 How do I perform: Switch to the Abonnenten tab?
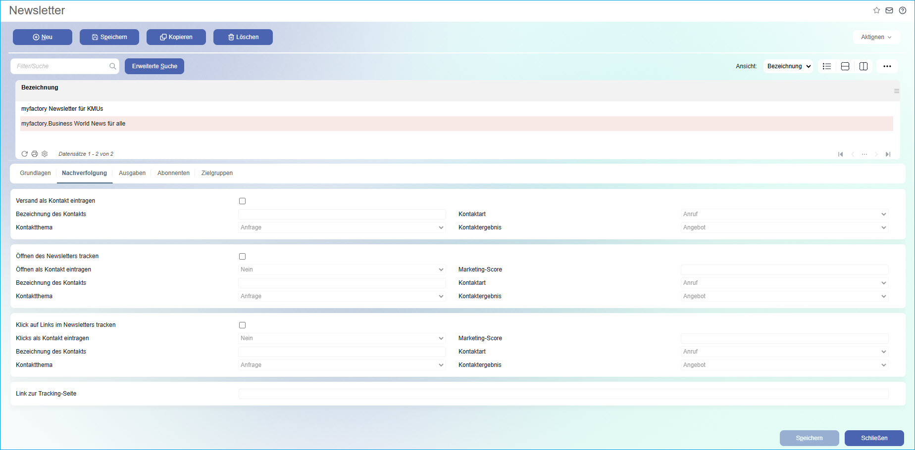[173, 173]
